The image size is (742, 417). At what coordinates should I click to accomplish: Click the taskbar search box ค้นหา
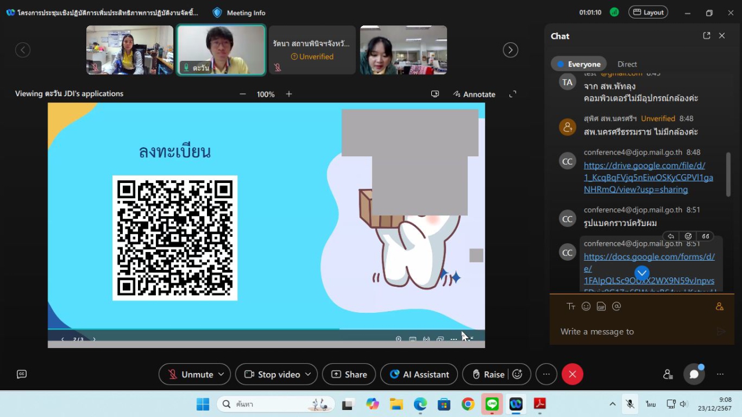pos(276,404)
